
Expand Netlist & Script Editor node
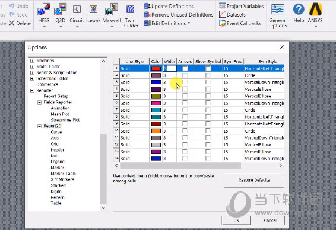coord(32,73)
